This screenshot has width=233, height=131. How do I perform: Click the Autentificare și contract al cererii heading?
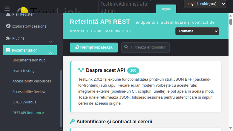tap(114, 122)
